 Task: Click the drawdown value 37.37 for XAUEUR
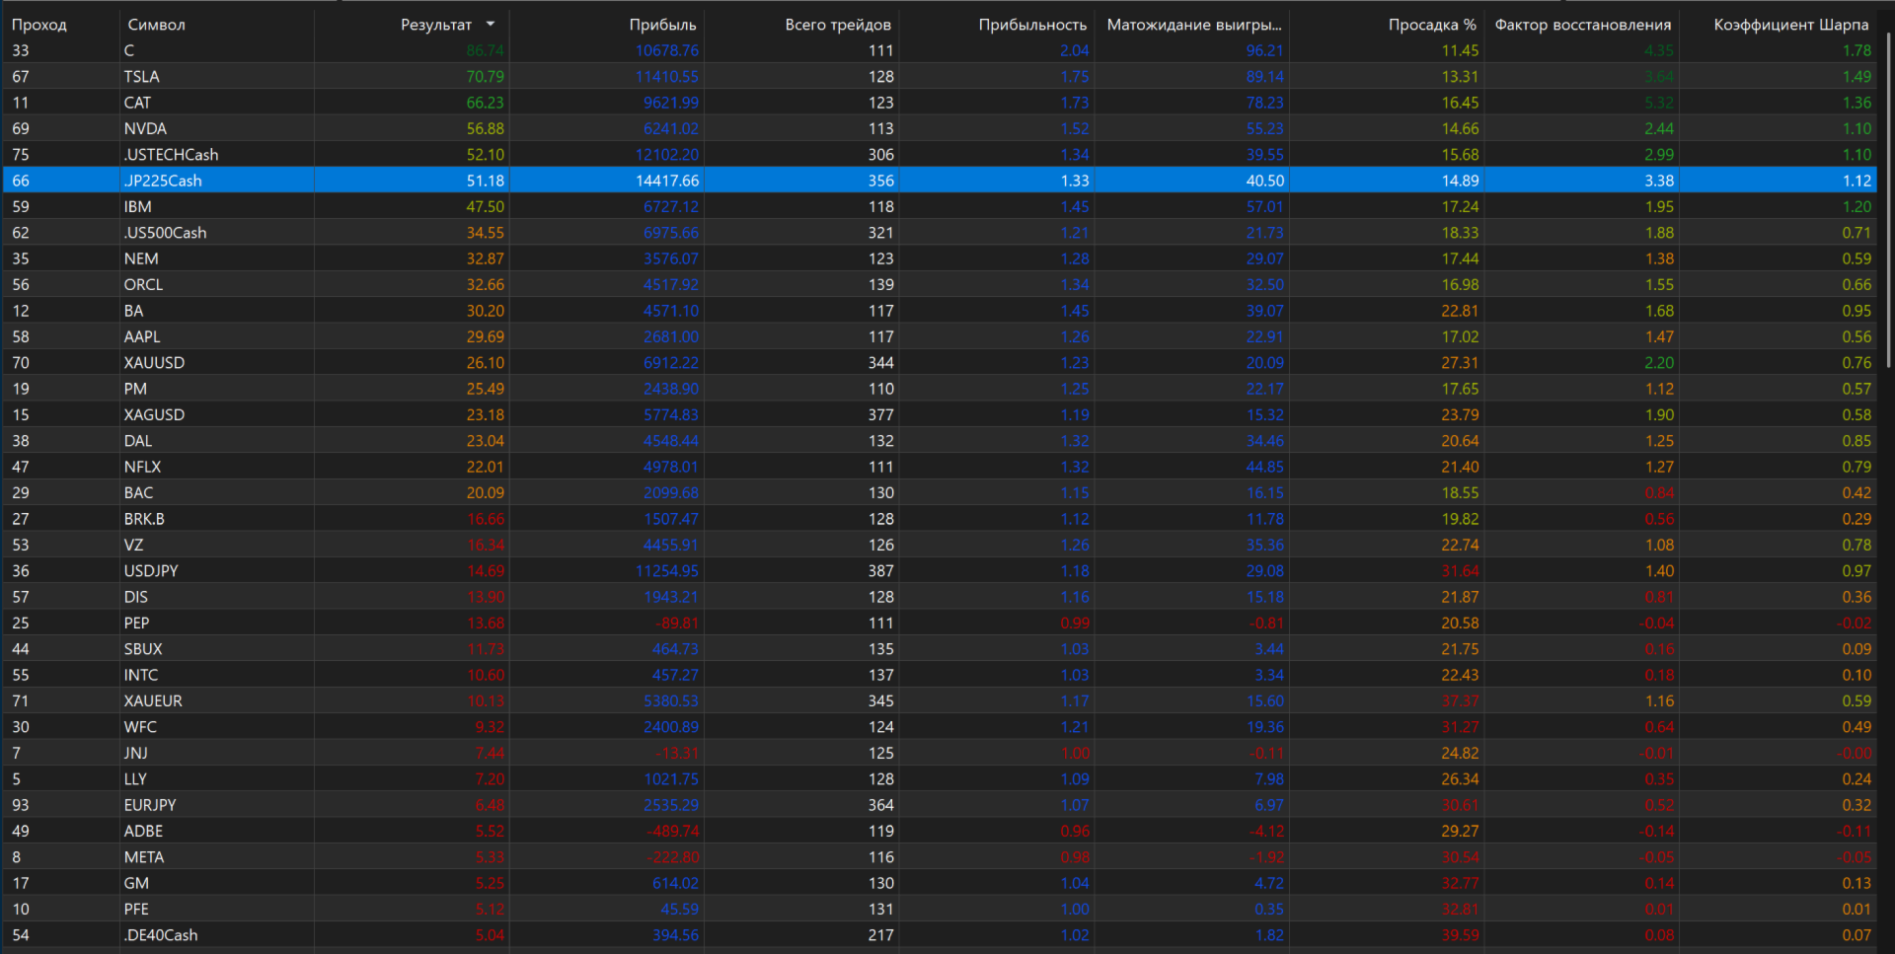point(1460,700)
